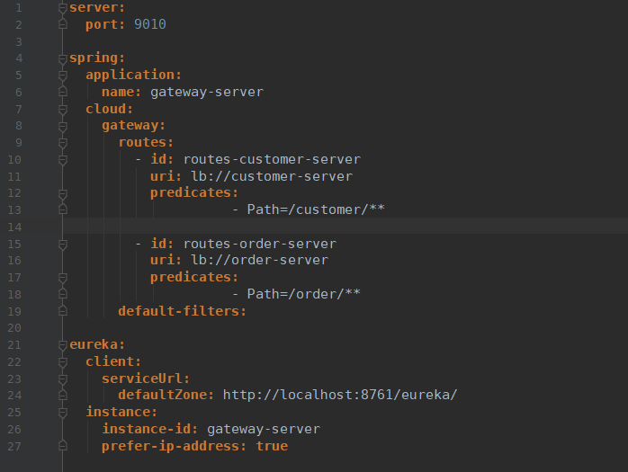This screenshot has height=472, width=628.
Task: Collapse the server block fold marker
Action: 62,8
